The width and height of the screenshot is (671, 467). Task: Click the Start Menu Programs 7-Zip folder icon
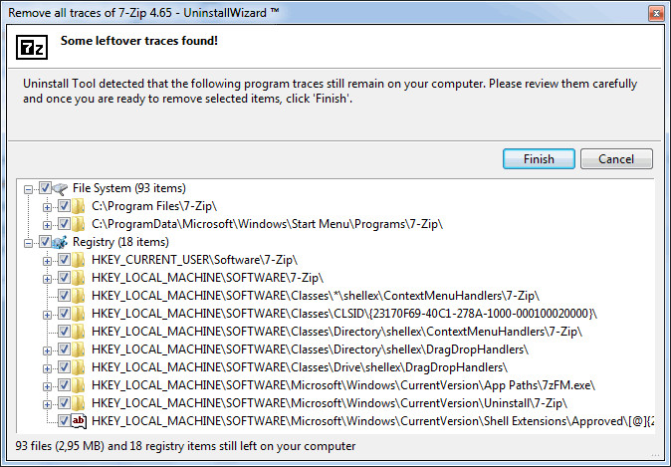(x=79, y=224)
